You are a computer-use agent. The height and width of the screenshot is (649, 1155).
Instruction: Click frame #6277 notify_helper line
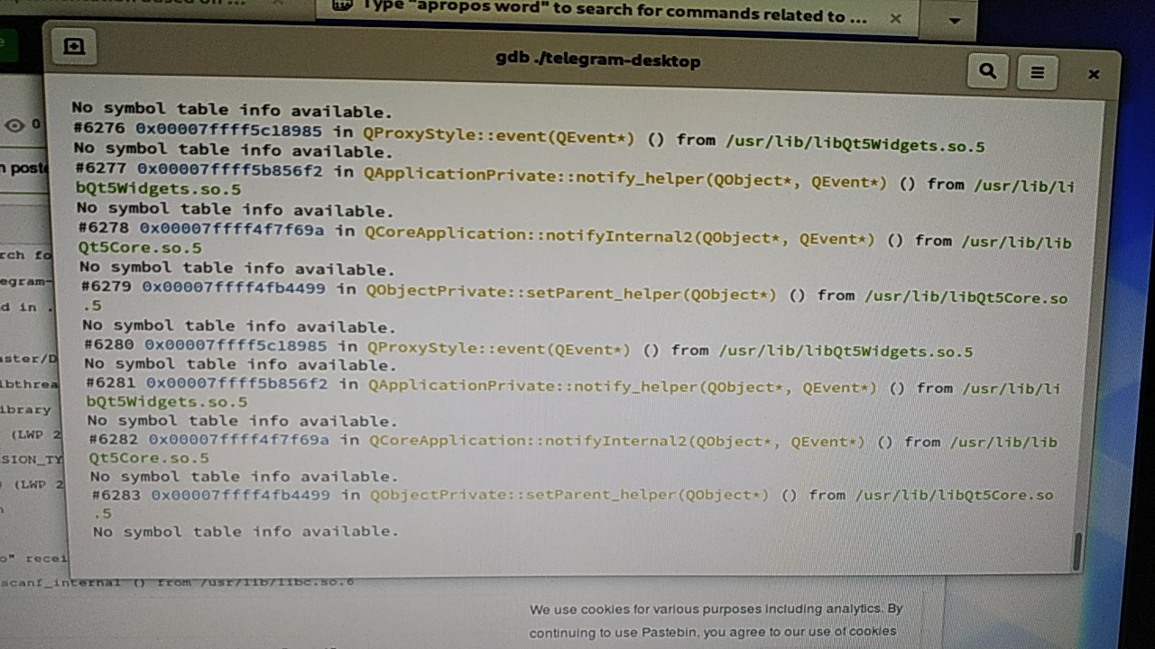(x=575, y=178)
